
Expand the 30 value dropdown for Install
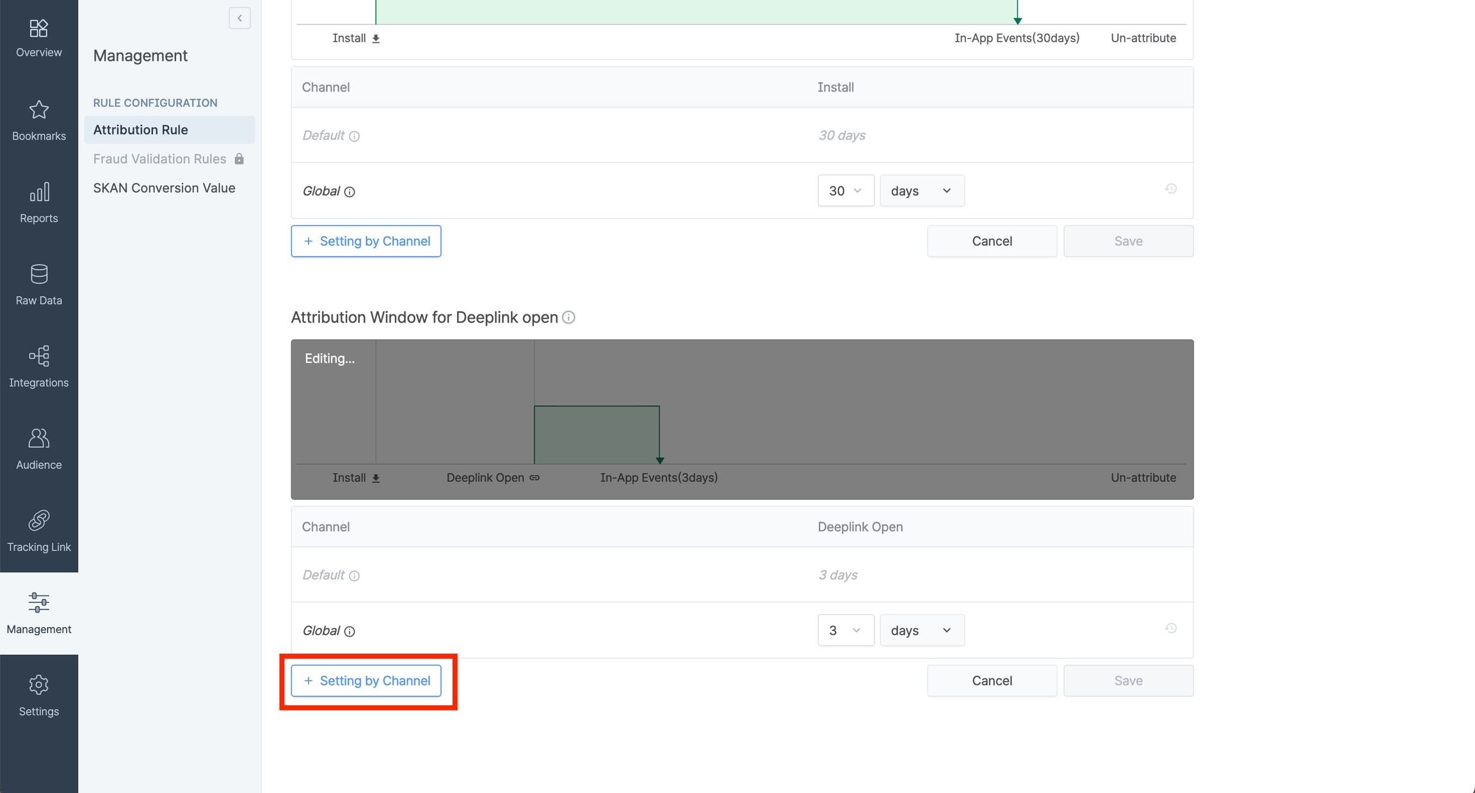pyautogui.click(x=845, y=191)
